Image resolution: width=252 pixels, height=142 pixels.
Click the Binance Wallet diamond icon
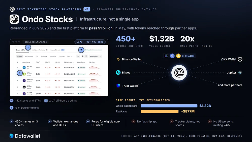(x=118, y=59)
